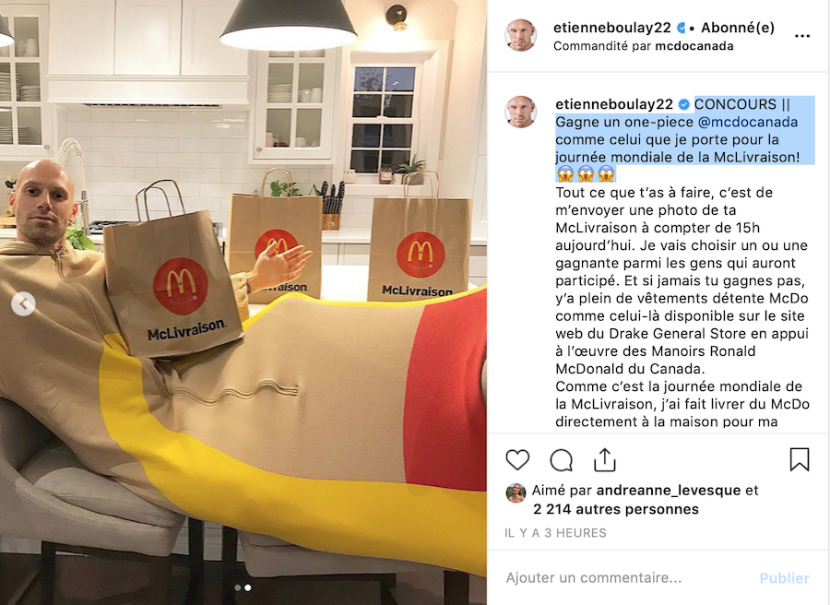Select the second carousel dot indicator
This screenshot has height=605, width=830.
(x=248, y=587)
